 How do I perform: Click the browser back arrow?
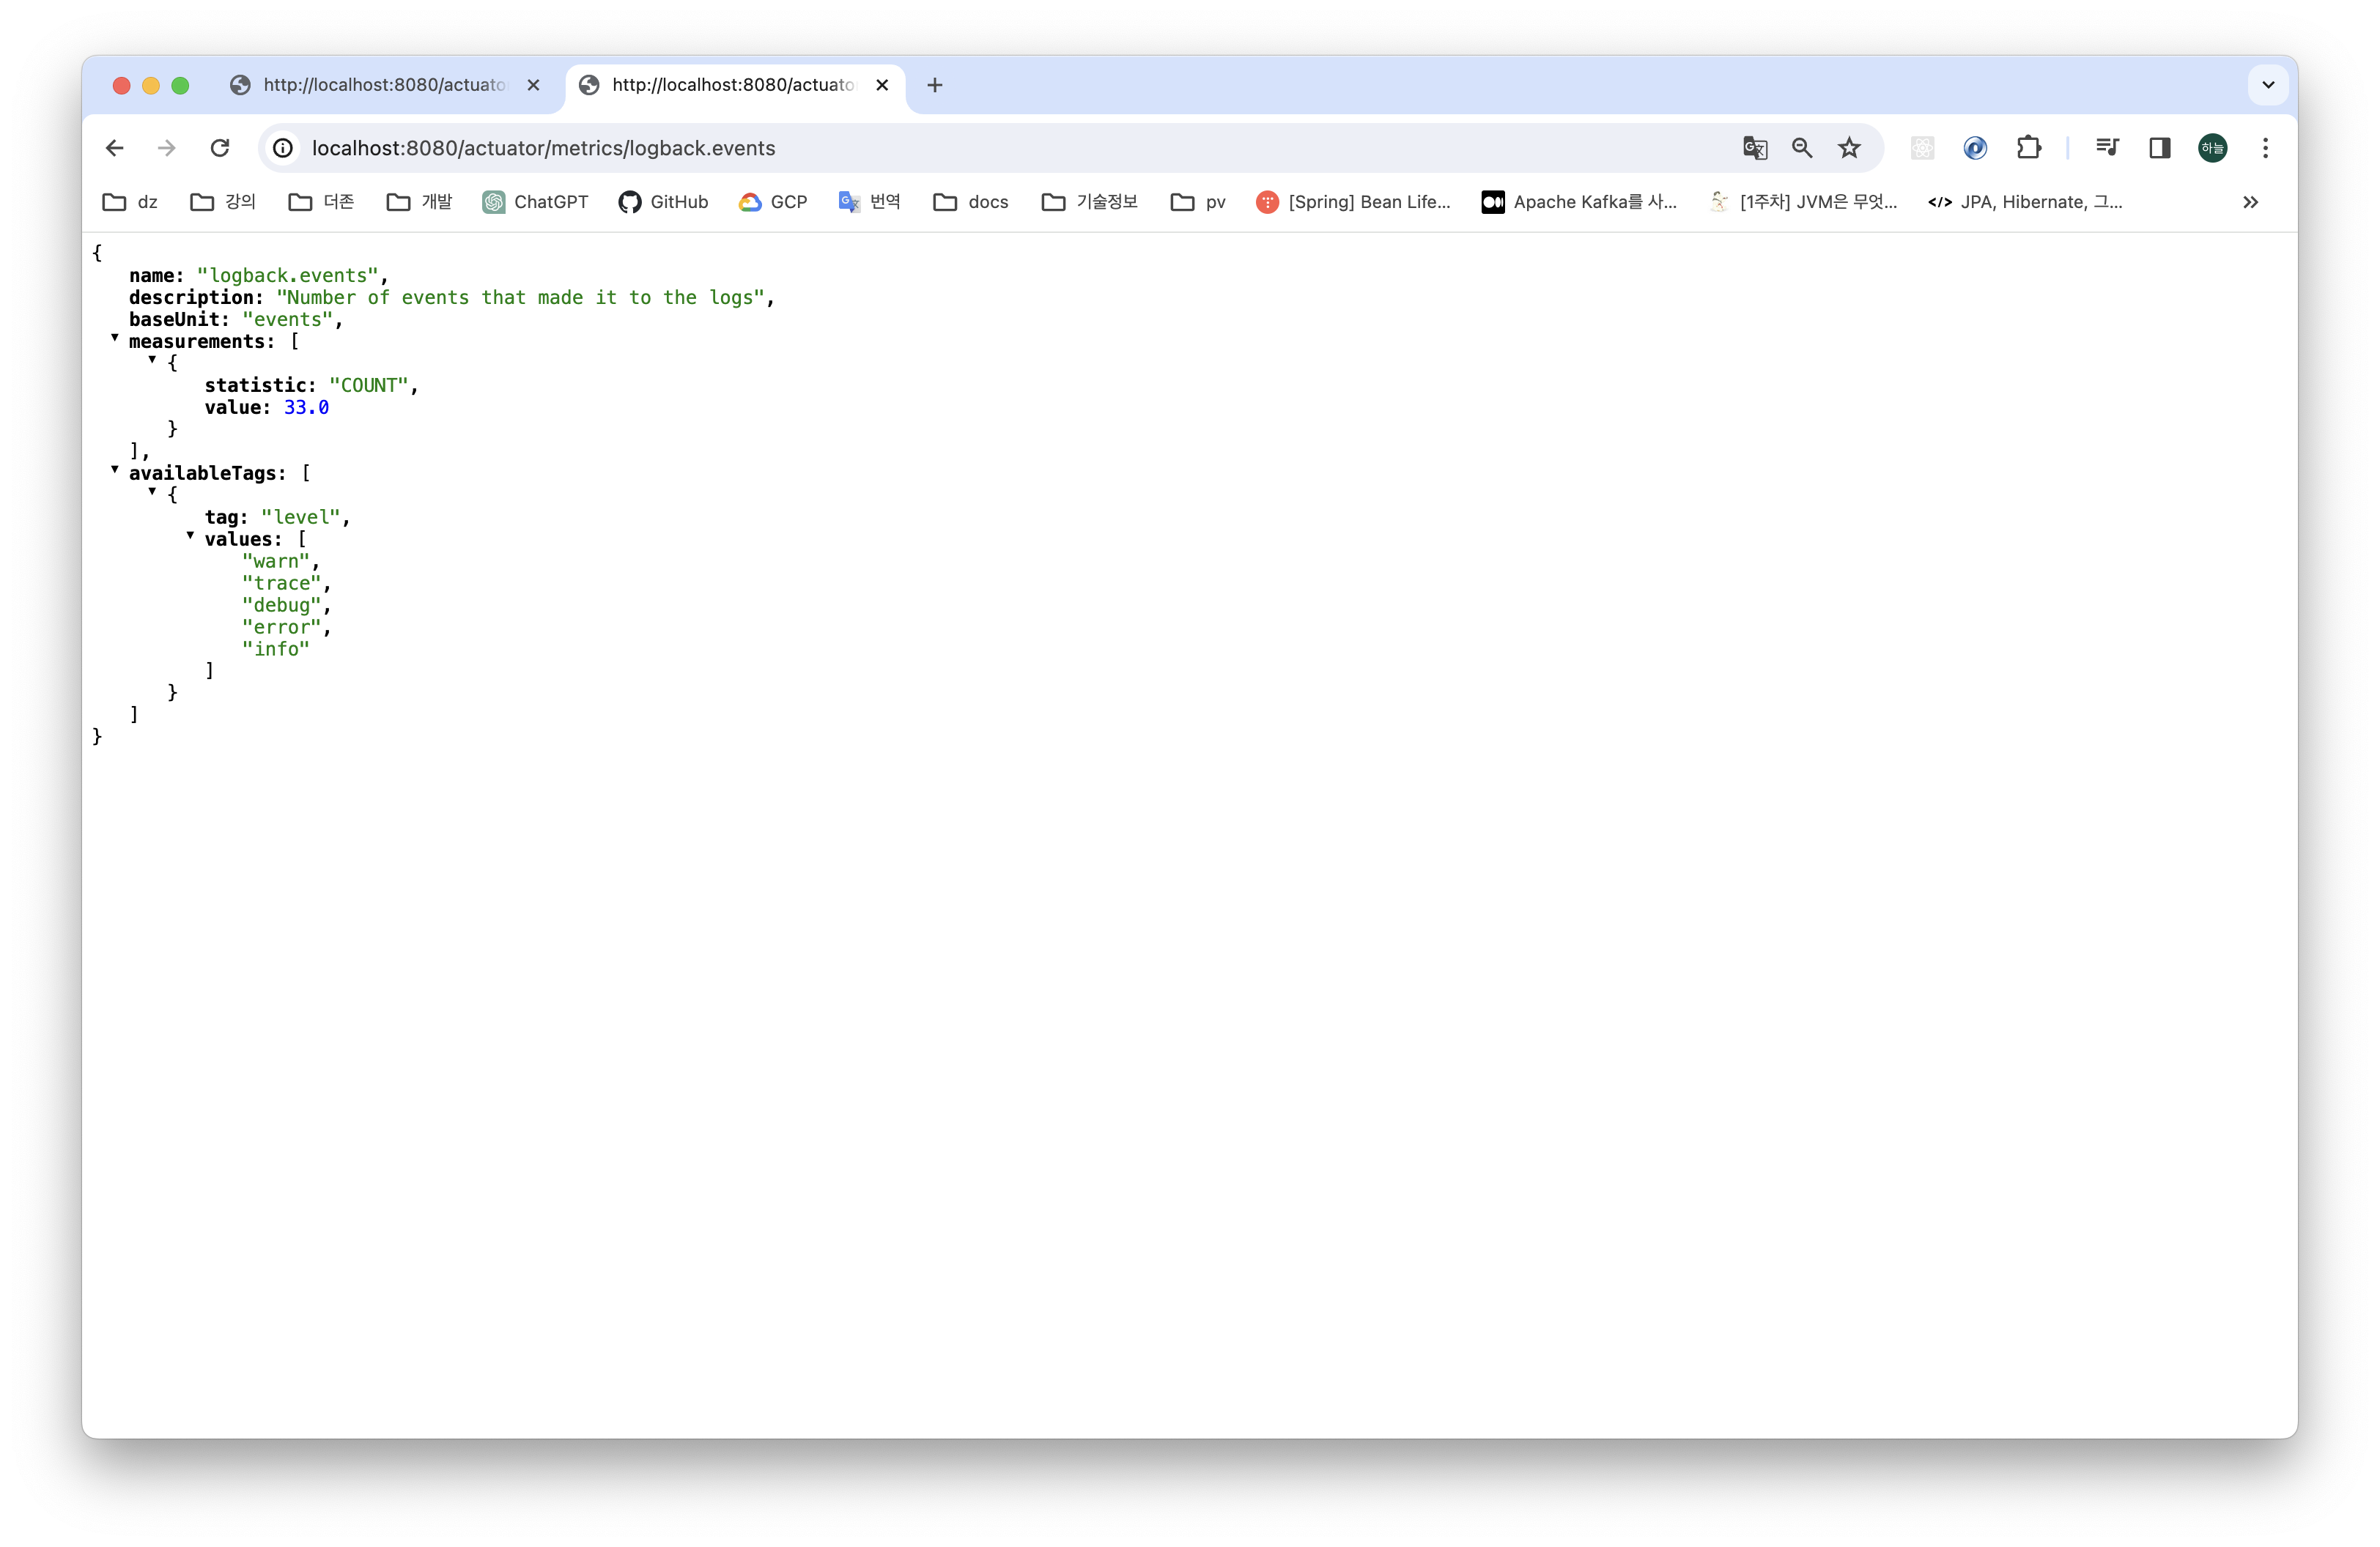click(115, 148)
